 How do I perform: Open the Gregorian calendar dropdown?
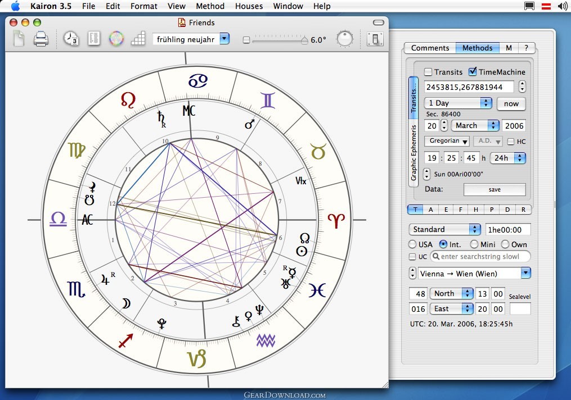pos(447,141)
